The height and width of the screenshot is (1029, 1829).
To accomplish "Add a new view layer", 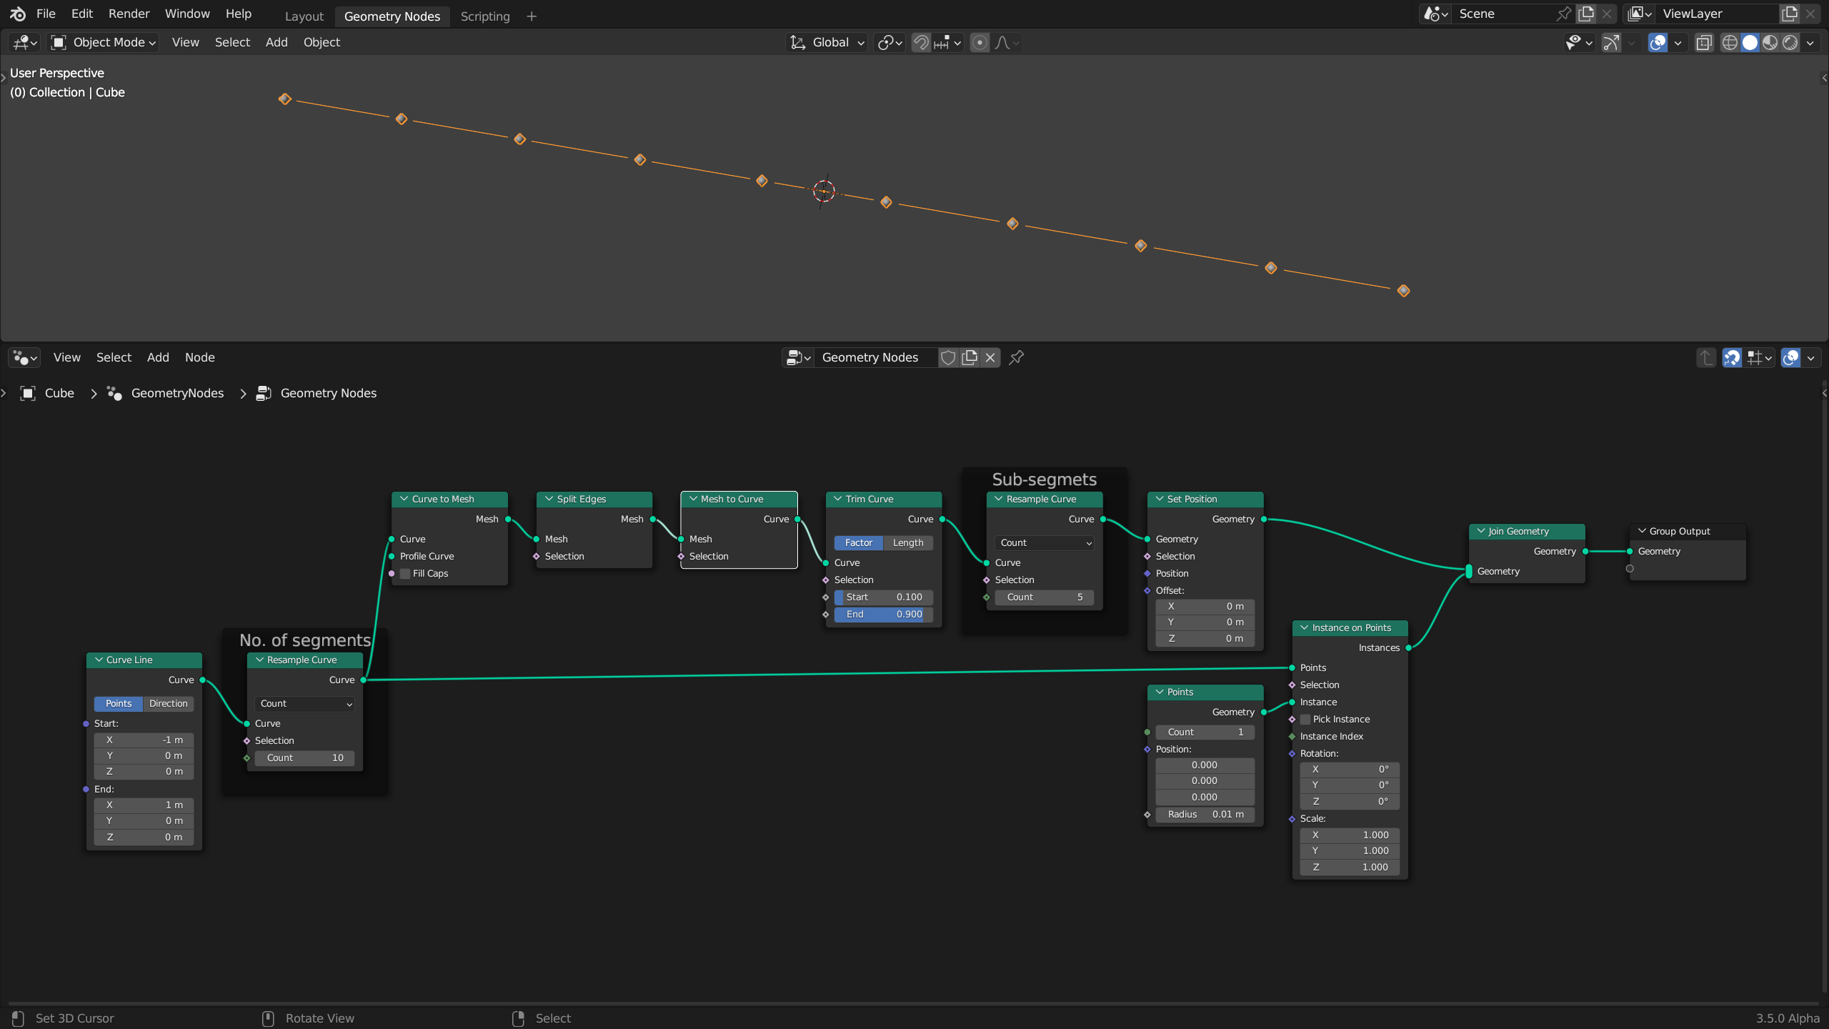I will [x=1789, y=14].
